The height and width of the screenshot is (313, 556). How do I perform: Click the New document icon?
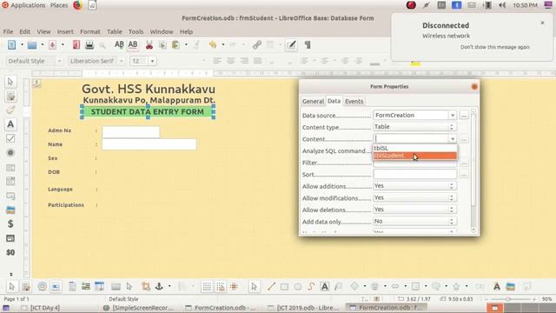point(11,44)
